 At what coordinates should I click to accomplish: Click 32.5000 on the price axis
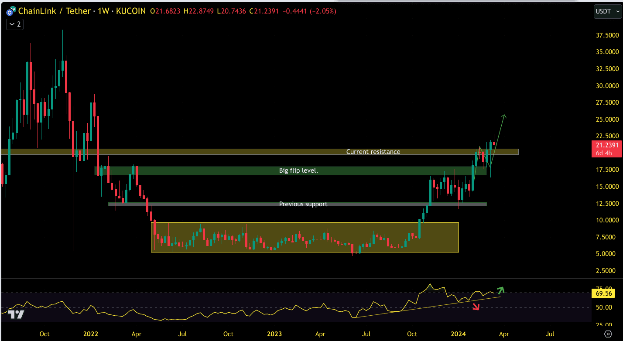click(608, 69)
